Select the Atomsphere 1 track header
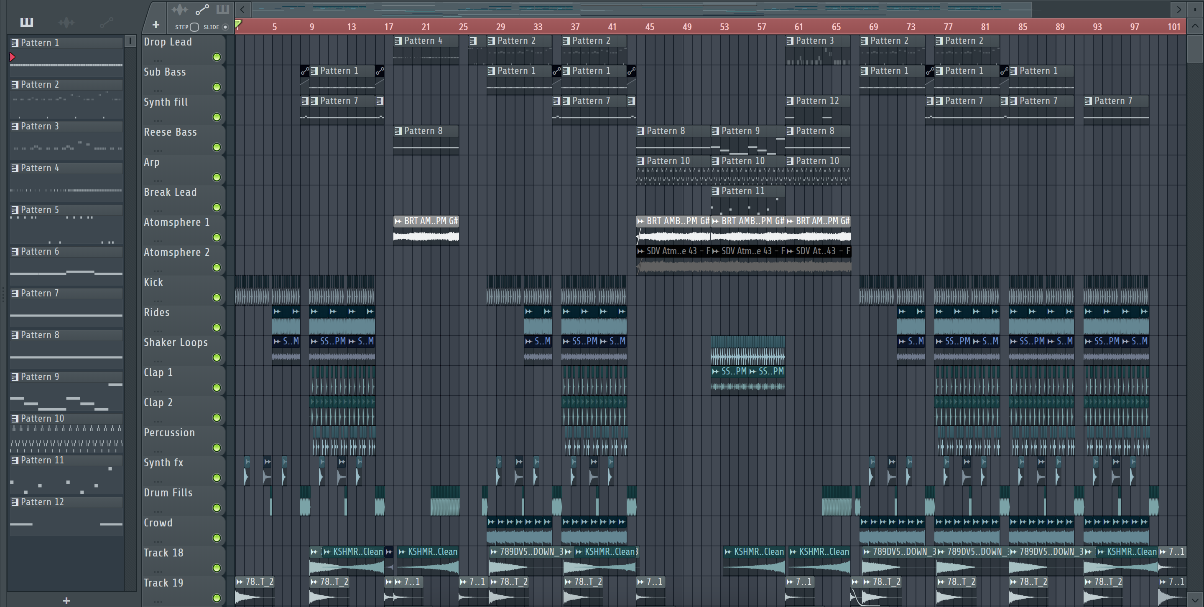Image resolution: width=1204 pixels, height=607 pixels. click(x=184, y=229)
